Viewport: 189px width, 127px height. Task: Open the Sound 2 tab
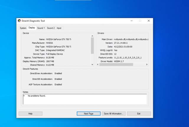pyautogui.click(x=51, y=28)
